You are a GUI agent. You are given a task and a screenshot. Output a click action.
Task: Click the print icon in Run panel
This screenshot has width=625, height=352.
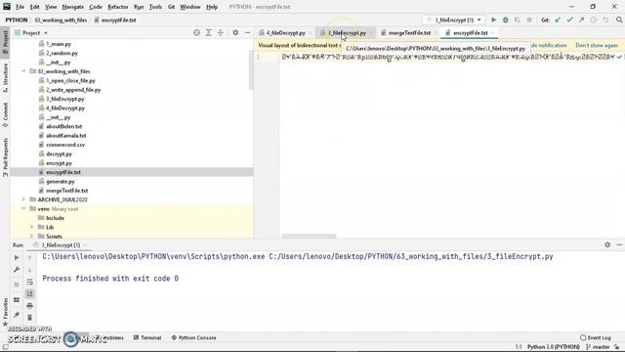coord(29,306)
